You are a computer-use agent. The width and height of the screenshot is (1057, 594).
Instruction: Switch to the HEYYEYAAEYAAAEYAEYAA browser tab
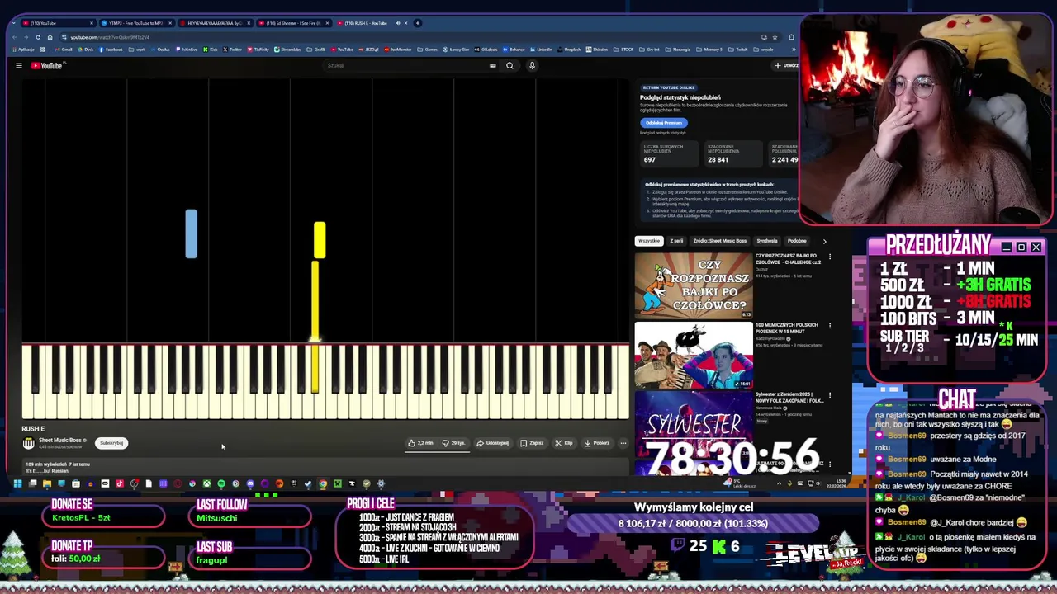tap(215, 23)
